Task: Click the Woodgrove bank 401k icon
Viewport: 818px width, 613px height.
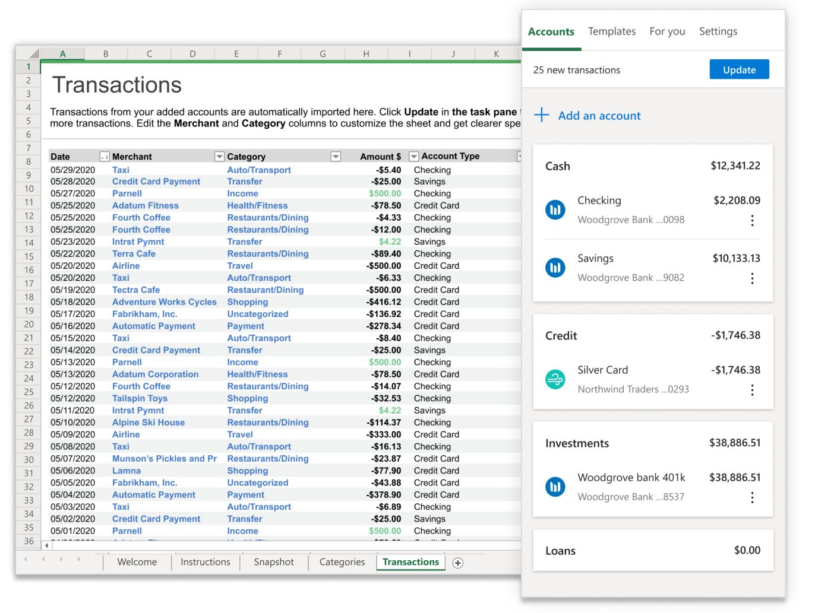Action: 555,487
